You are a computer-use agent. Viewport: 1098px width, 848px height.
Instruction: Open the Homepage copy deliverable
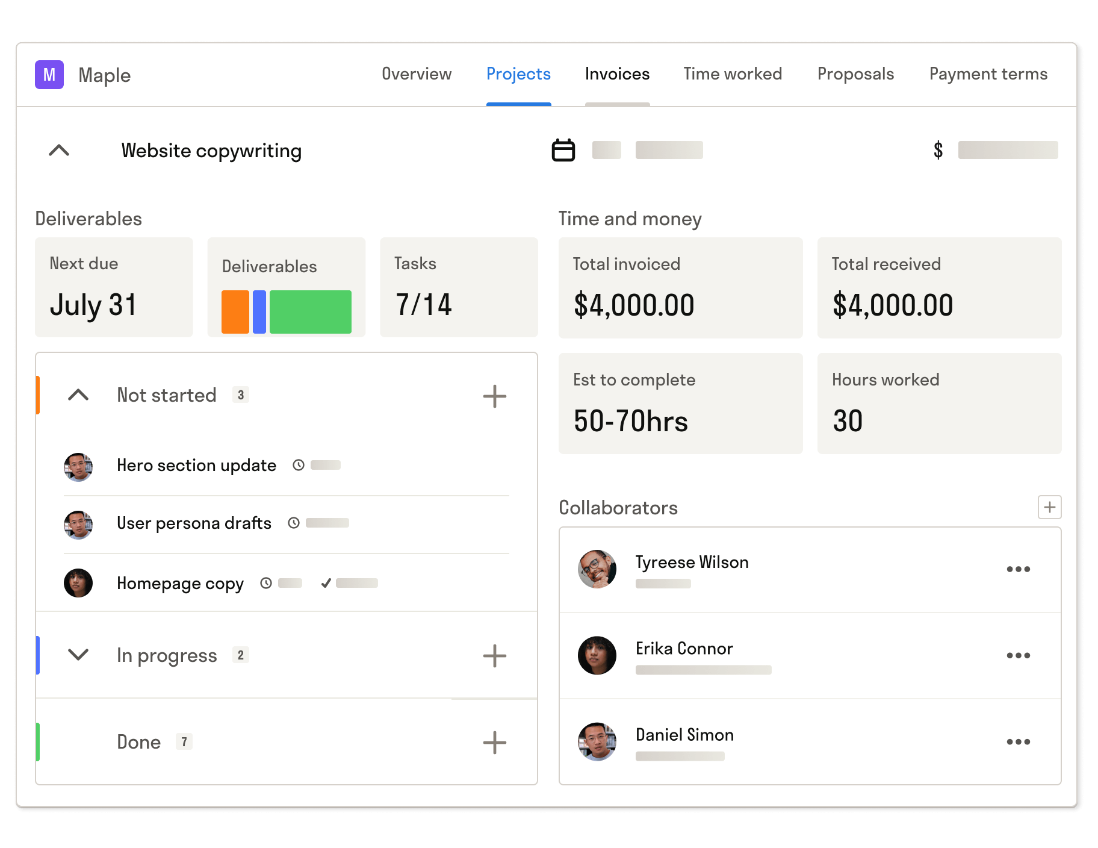(x=180, y=583)
